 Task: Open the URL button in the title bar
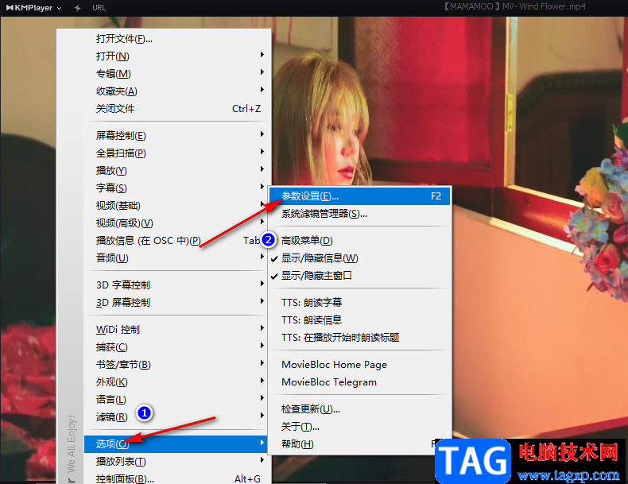99,8
